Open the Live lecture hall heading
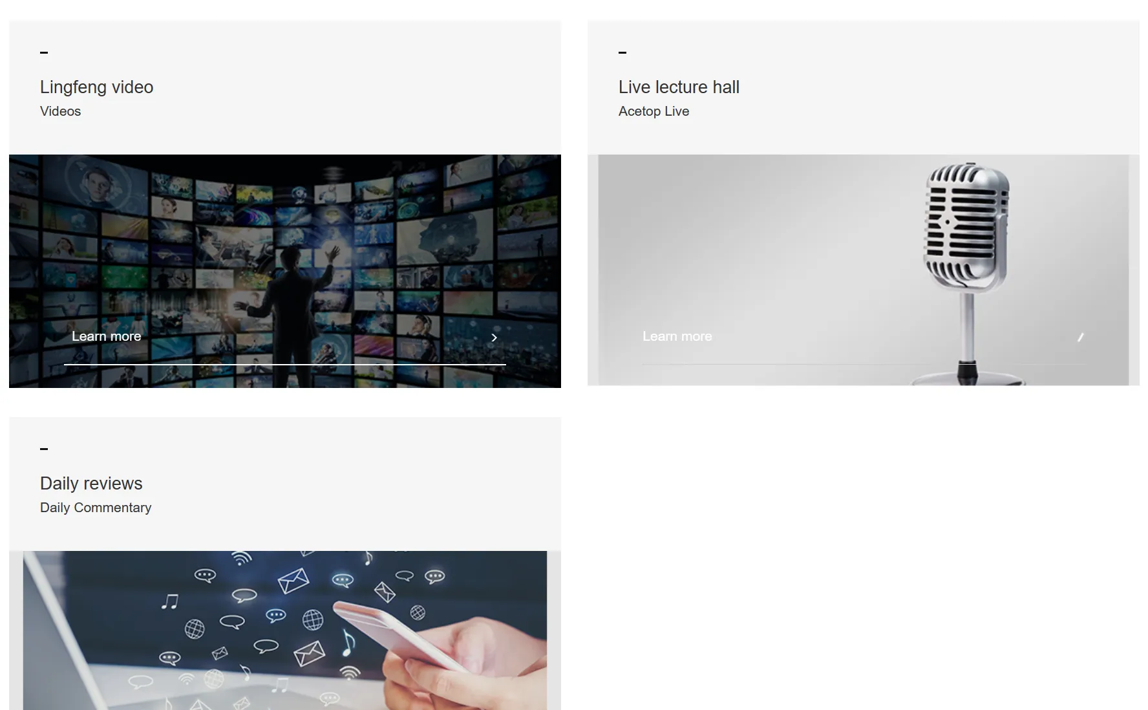The height and width of the screenshot is (710, 1148). (679, 87)
